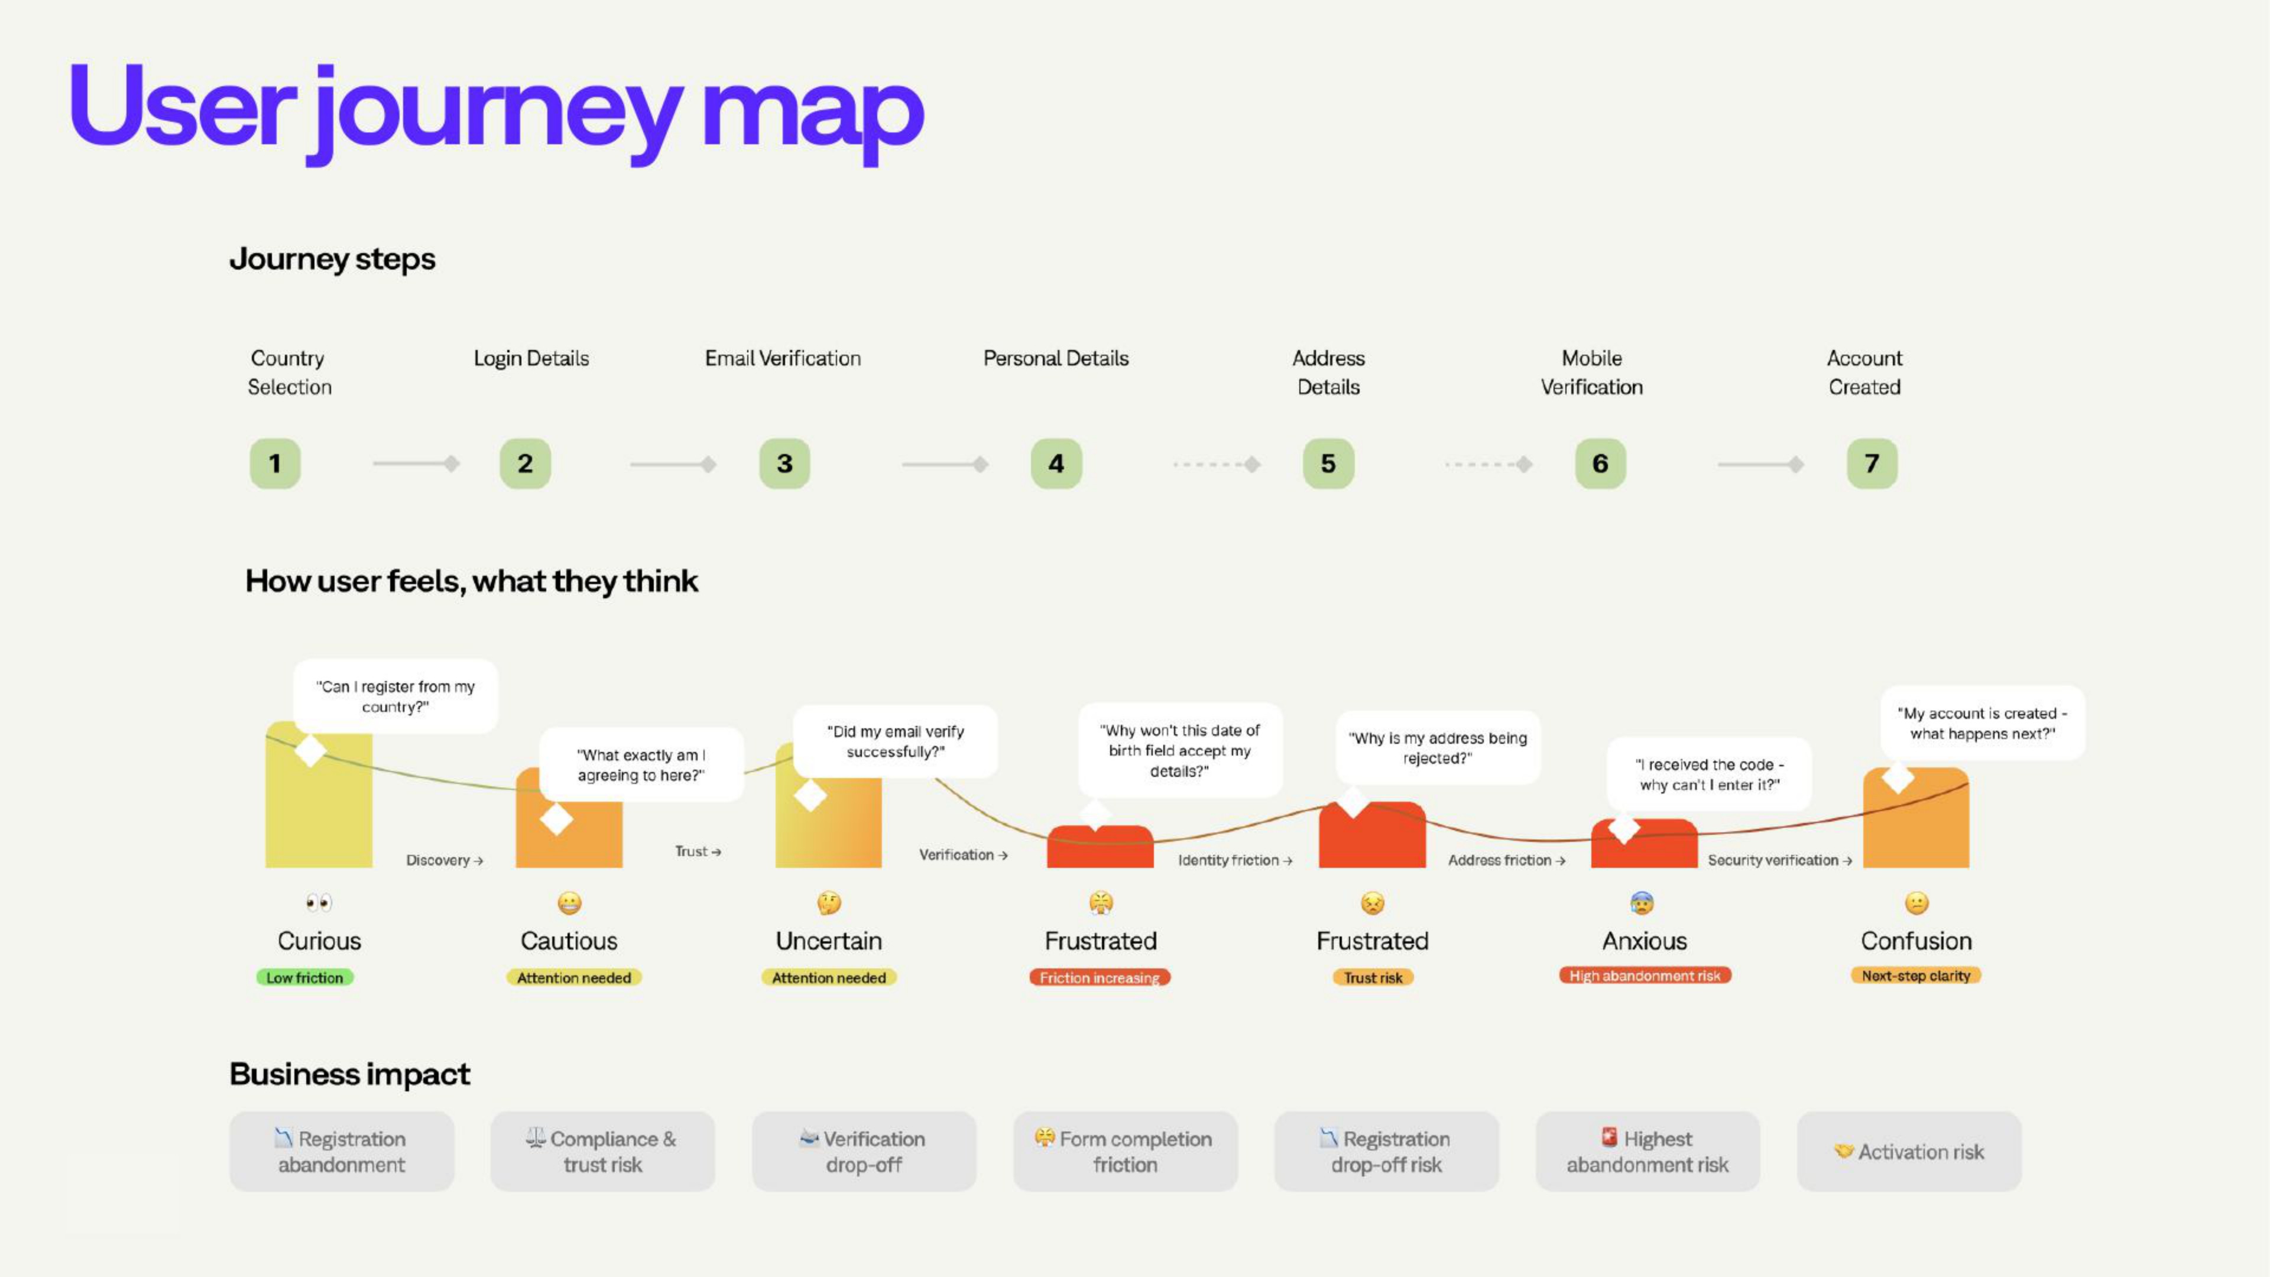The height and width of the screenshot is (1277, 2270).
Task: Select the Highest abandonment risk card
Action: click(x=1648, y=1151)
